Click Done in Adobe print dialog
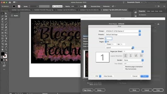This screenshot has height=94, width=167. click(x=134, y=90)
